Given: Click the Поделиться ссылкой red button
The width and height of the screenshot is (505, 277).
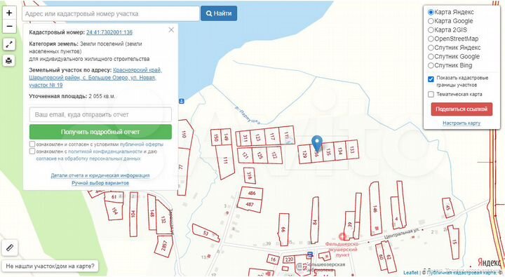Looking at the screenshot, I should click(462, 109).
